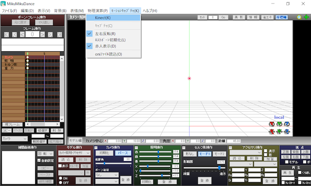311x186 pixels.
Task: Click the timeline horizontal scroll right arrow
Action: coord(57,124)
